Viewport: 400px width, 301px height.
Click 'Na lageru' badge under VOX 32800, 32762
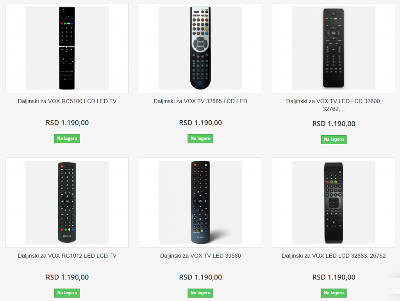334,140
